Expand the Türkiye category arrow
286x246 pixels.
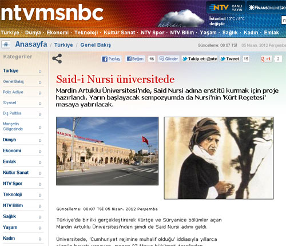40,72
